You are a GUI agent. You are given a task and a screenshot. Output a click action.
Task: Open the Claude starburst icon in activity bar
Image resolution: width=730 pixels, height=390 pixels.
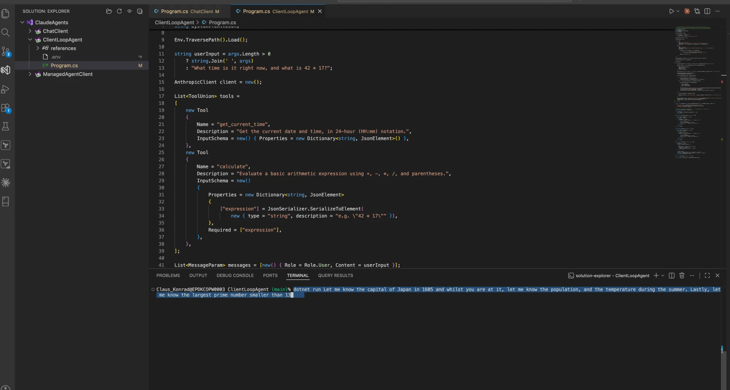[5, 182]
